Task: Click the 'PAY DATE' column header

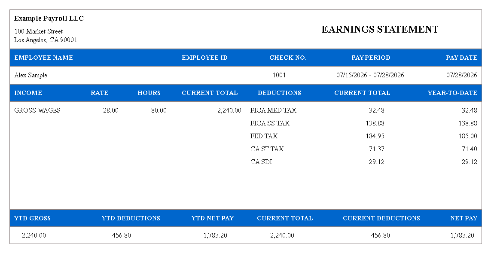Action: pos(461,58)
